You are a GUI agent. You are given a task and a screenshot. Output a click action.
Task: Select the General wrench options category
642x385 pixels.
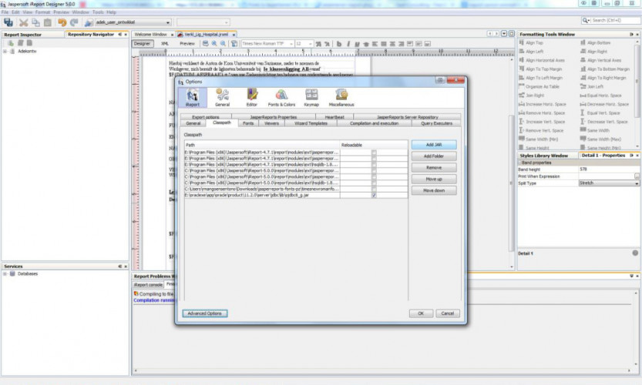coord(222,98)
